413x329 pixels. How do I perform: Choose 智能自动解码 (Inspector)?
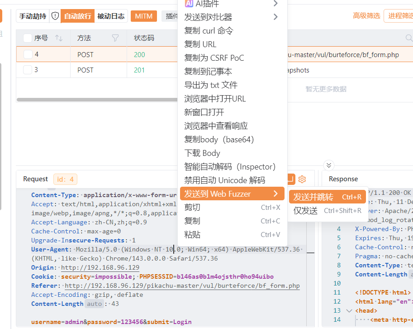(x=232, y=166)
